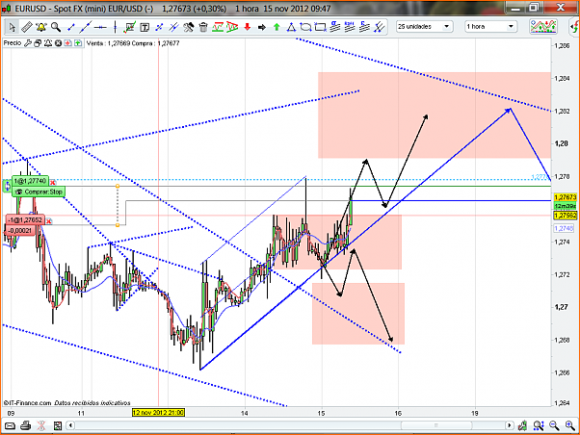Click the magnifier reset-zoom icon in bottom bar
Image resolution: width=580 pixels, height=435 pixels.
coord(539,425)
